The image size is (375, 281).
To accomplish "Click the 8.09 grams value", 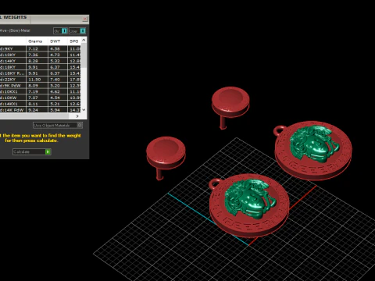I will pyautogui.click(x=33, y=85).
